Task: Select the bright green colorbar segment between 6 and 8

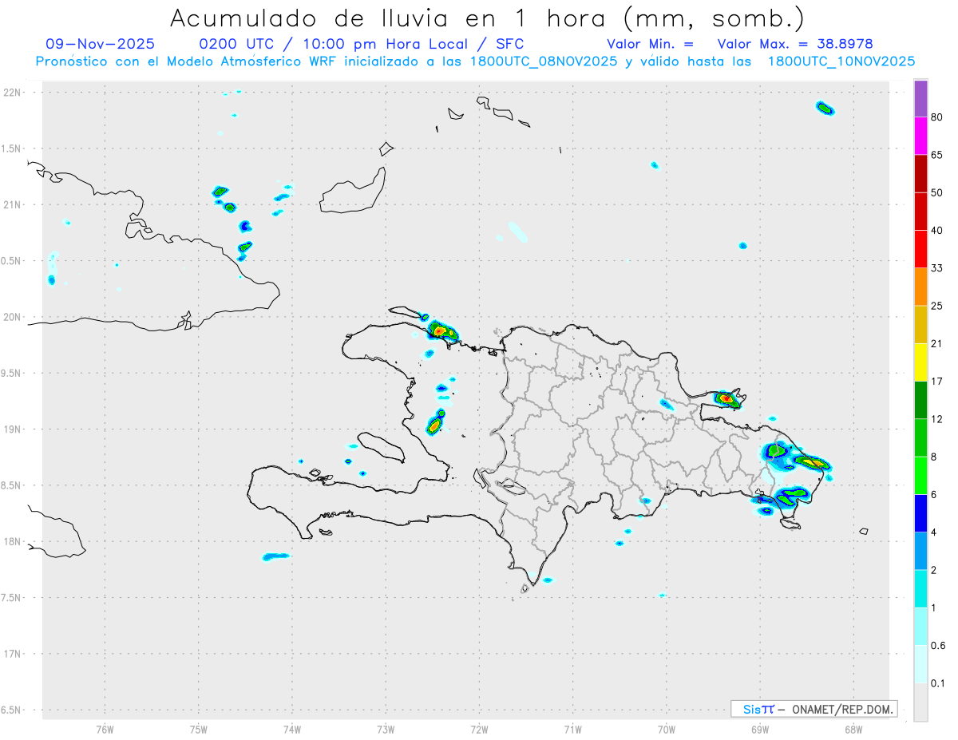Action: point(920,474)
